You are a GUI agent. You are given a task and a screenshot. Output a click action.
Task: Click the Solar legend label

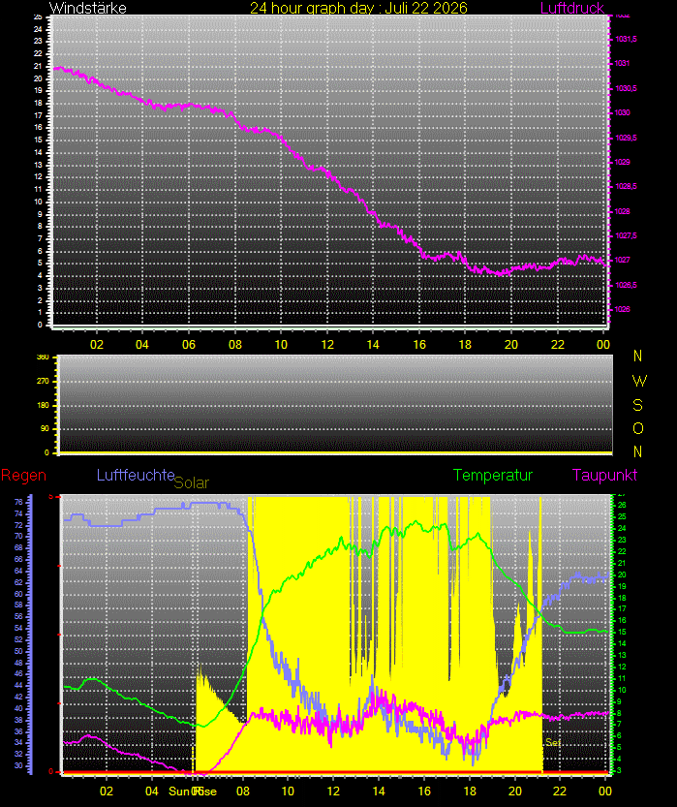coord(192,482)
